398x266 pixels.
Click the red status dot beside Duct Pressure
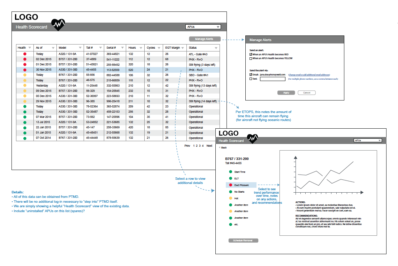tap(230, 185)
